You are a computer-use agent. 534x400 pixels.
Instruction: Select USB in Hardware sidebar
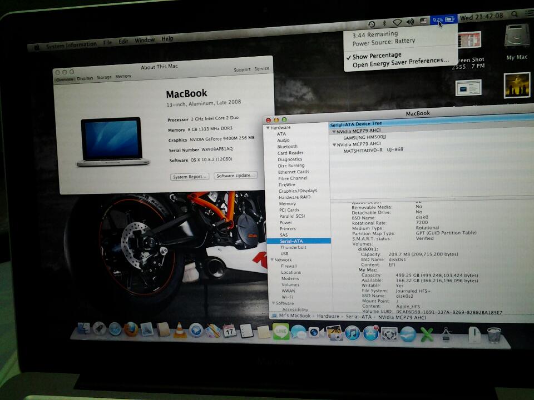click(284, 254)
